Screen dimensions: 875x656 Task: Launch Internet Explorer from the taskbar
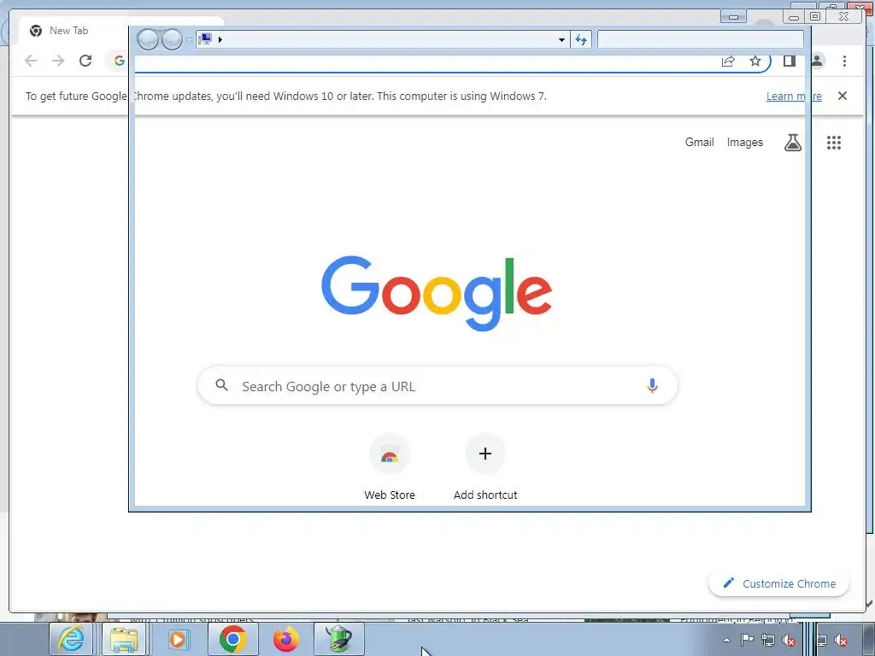click(x=71, y=639)
